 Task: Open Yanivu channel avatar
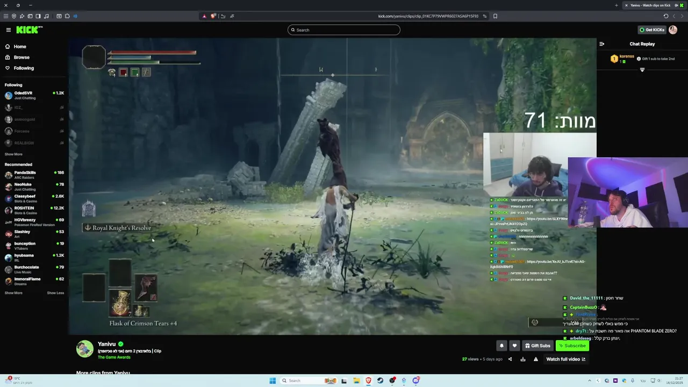coord(85,349)
